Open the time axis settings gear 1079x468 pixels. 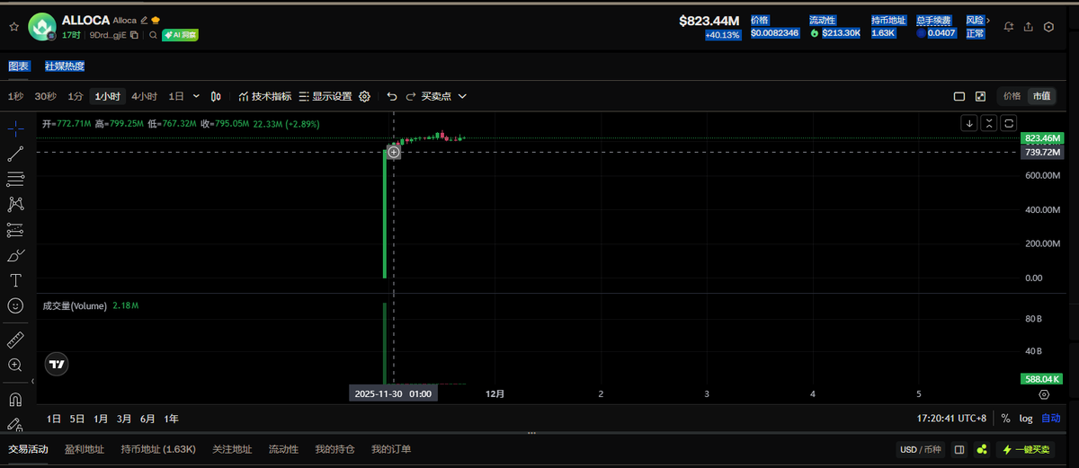[x=1044, y=394]
